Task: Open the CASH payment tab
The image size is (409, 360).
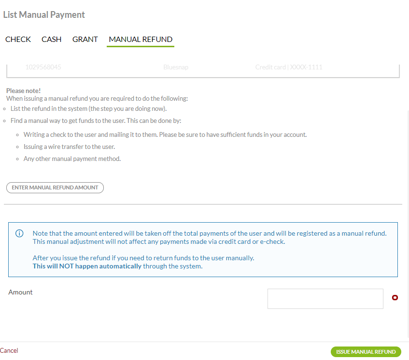Action: tap(51, 40)
